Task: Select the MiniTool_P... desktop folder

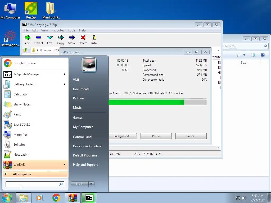Action: (51, 10)
